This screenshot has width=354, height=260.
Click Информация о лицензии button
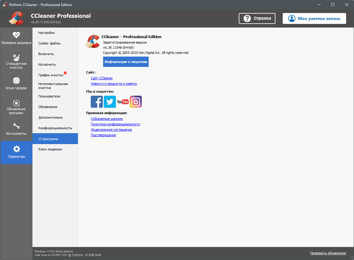click(x=126, y=62)
